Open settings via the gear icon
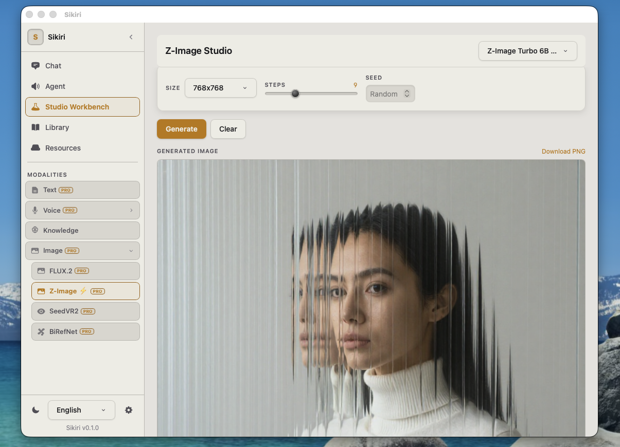This screenshot has height=447, width=620. point(129,410)
